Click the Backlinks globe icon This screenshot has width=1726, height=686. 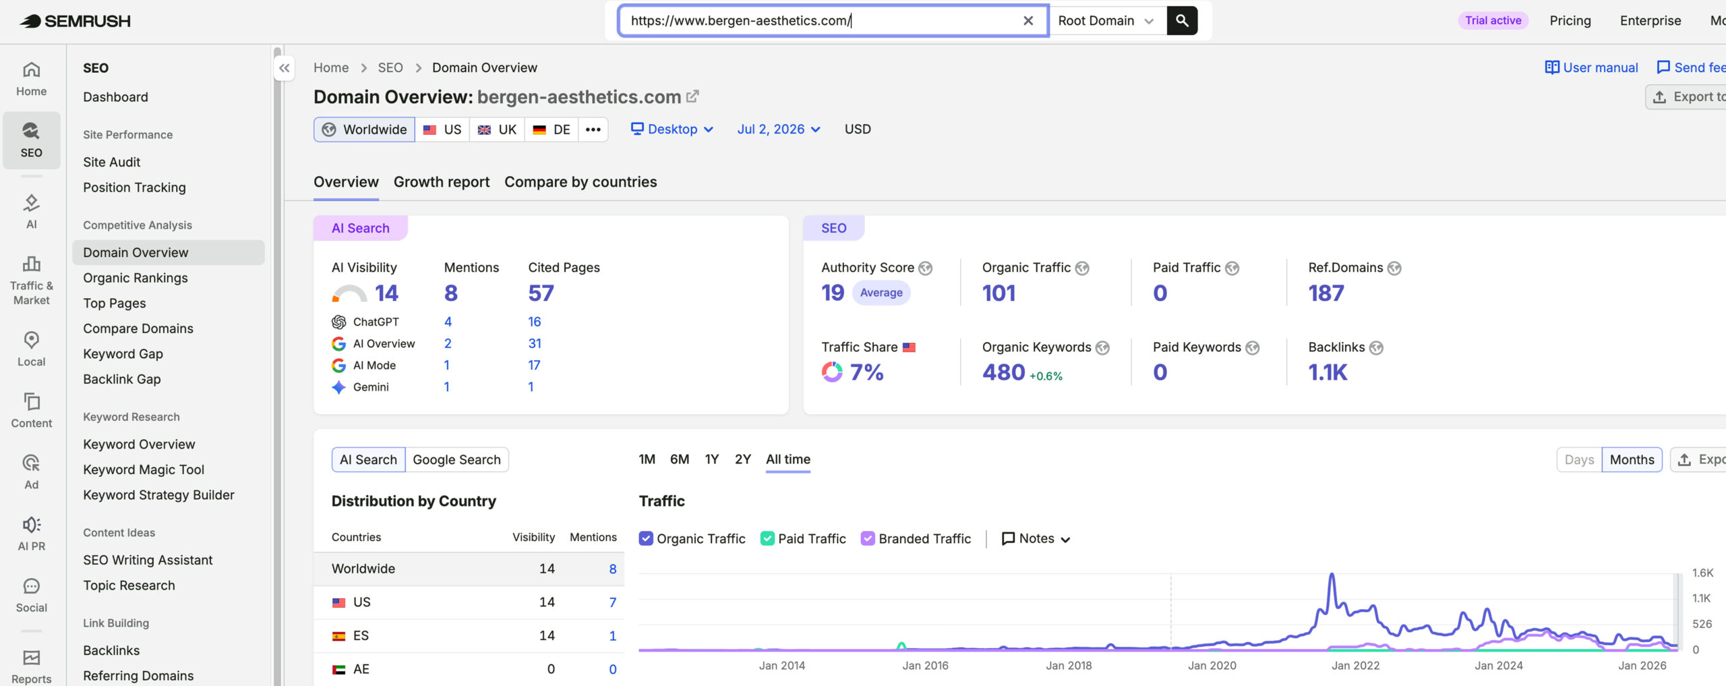pos(1376,348)
